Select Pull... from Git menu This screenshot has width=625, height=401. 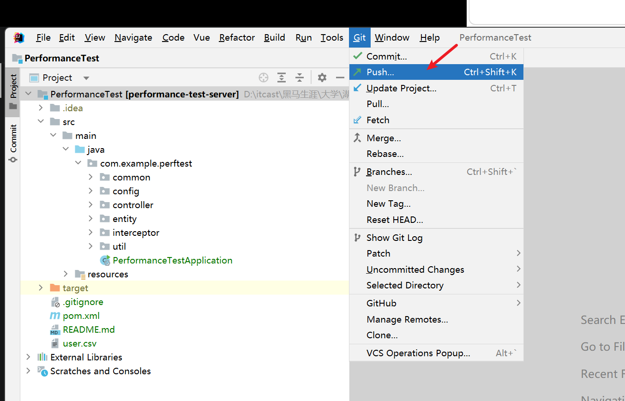[436, 104]
